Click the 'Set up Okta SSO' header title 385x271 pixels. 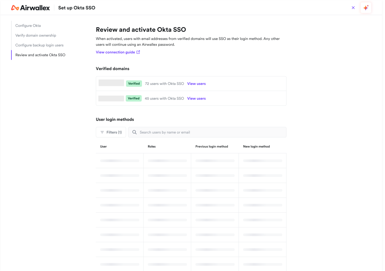pyautogui.click(x=77, y=8)
